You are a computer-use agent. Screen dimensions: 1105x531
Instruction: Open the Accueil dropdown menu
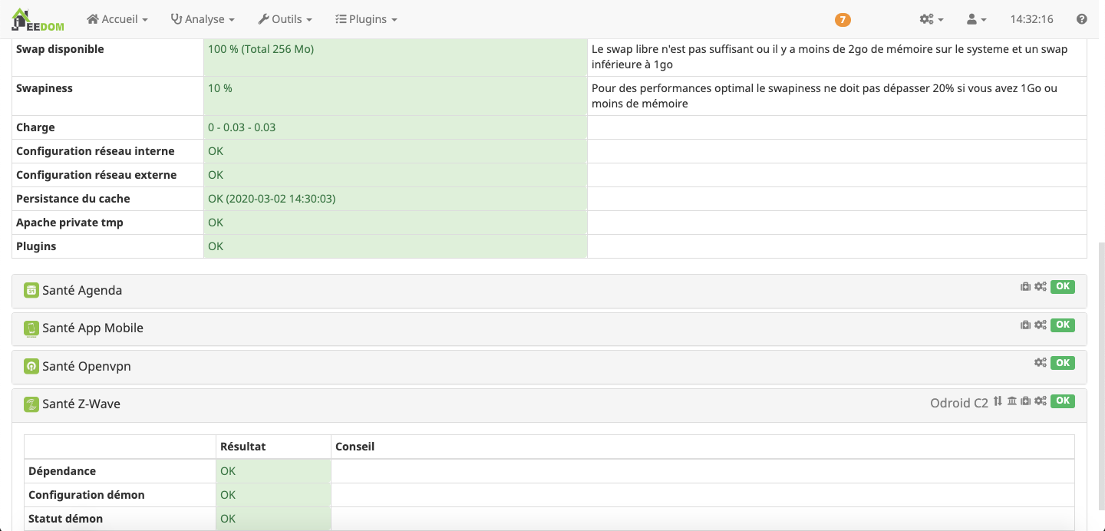tap(117, 19)
